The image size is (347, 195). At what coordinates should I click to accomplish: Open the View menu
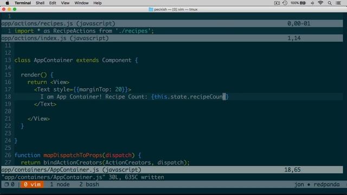65,3
